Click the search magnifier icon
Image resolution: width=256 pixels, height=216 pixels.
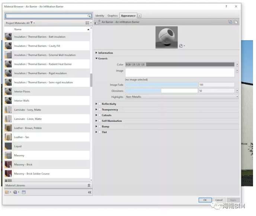[x=89, y=16]
